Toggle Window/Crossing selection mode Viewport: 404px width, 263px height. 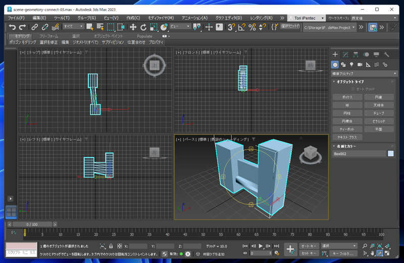[121, 27]
